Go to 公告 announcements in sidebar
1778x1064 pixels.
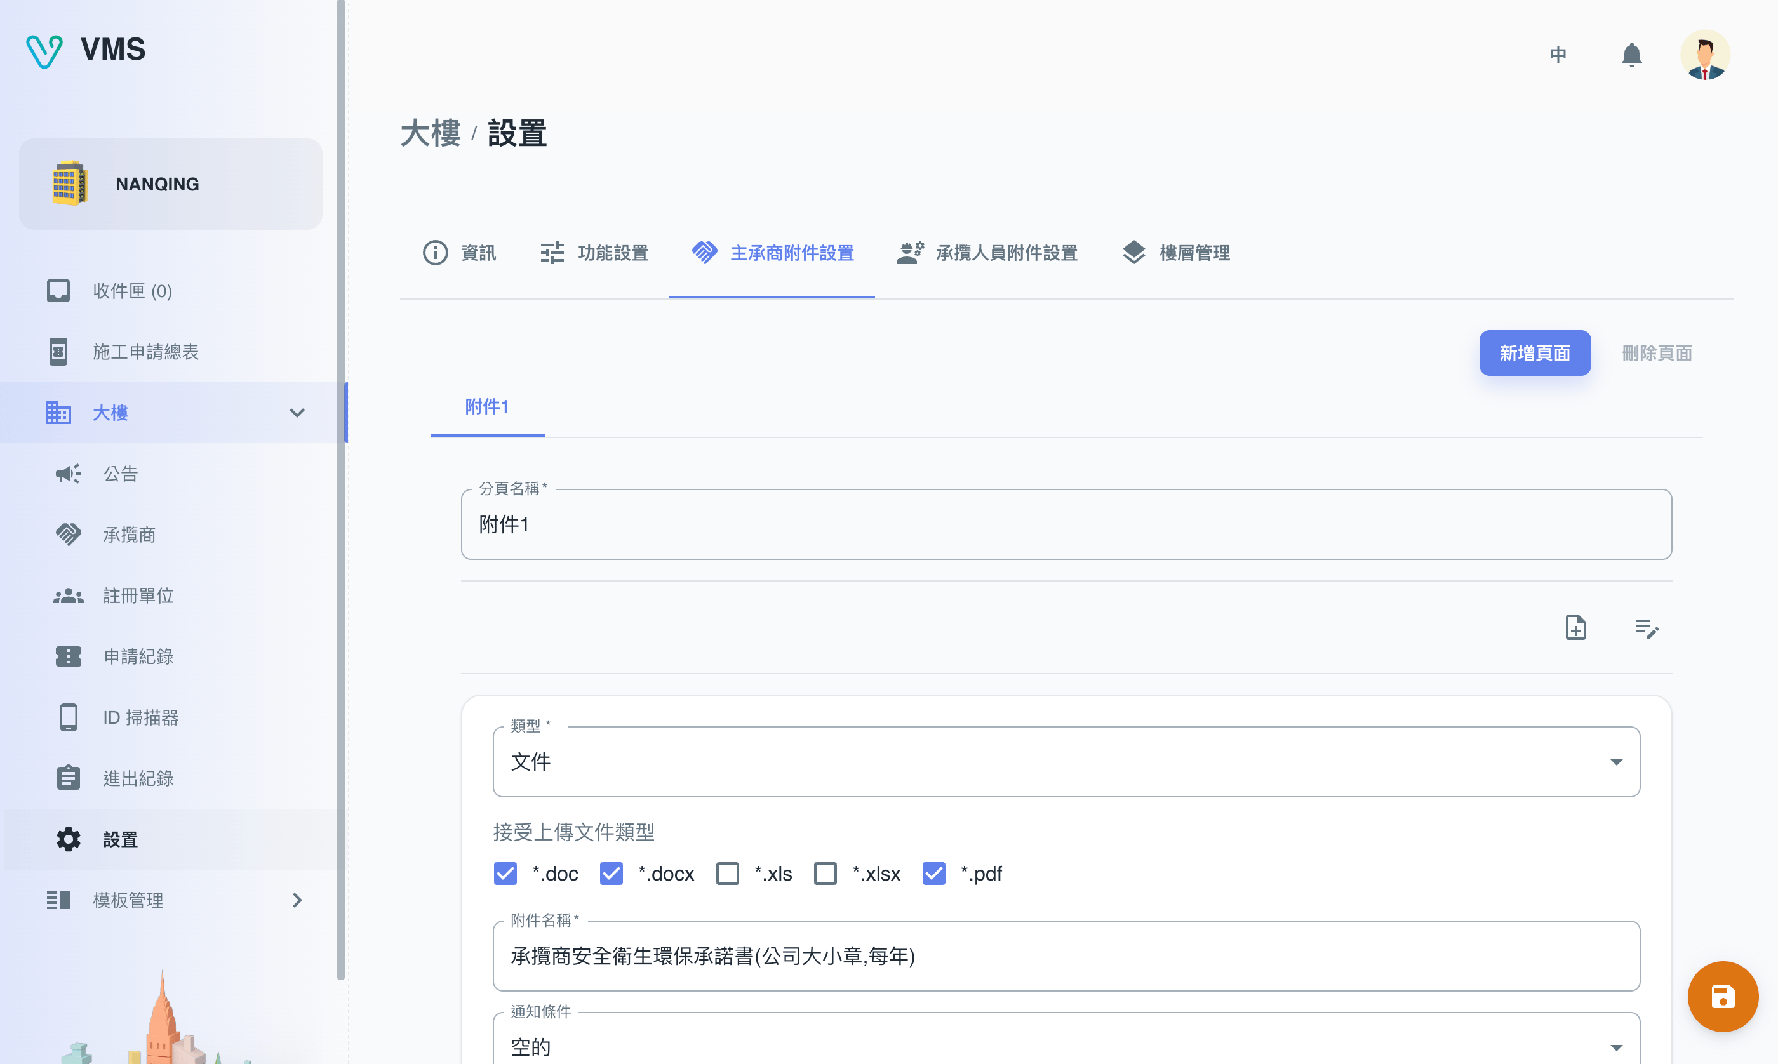pos(121,474)
